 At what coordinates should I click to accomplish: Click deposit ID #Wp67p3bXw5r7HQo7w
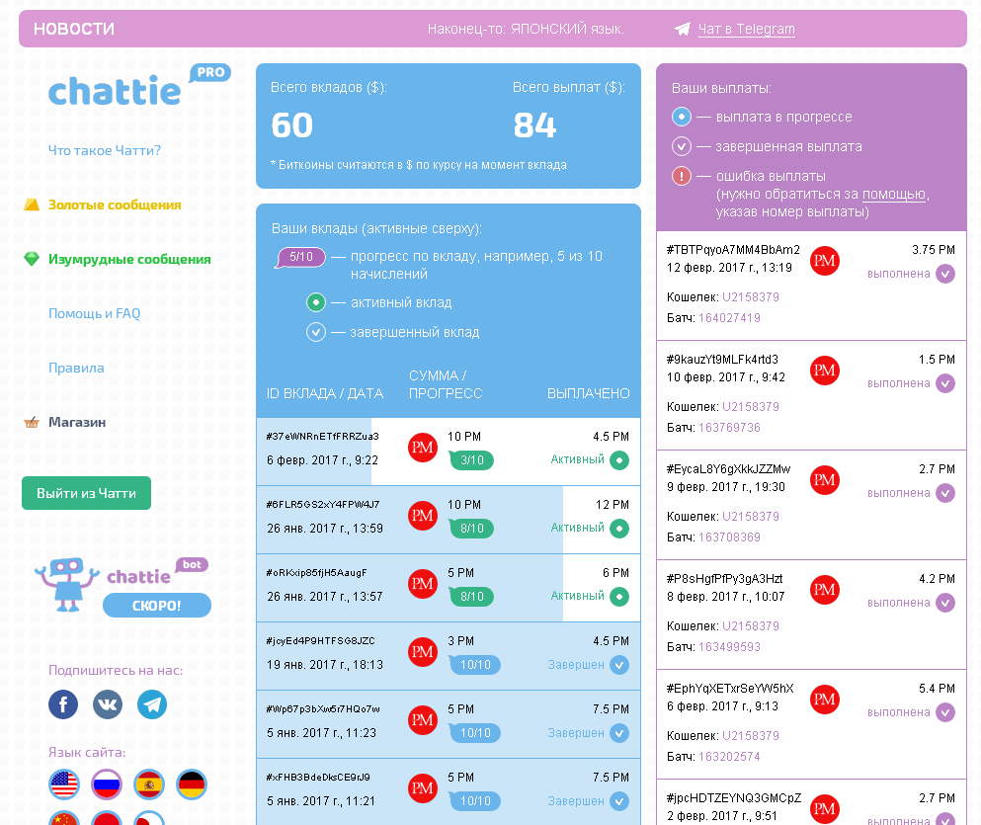[323, 708]
